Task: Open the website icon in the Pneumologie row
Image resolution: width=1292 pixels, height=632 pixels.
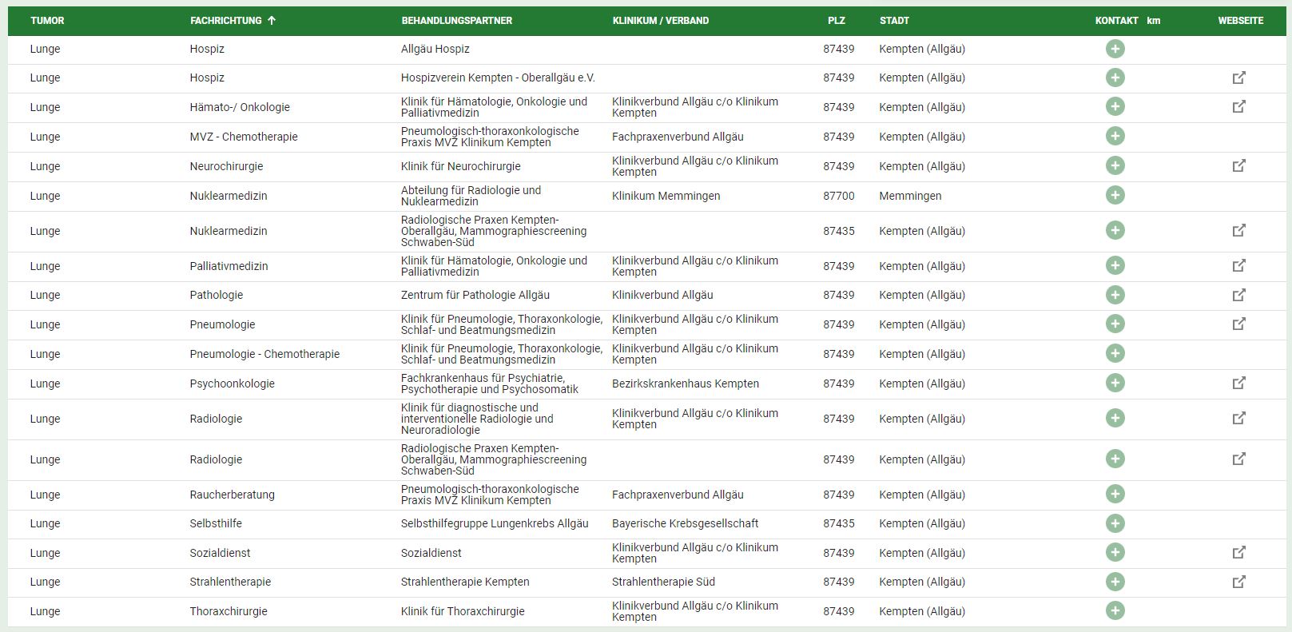Action: point(1238,324)
